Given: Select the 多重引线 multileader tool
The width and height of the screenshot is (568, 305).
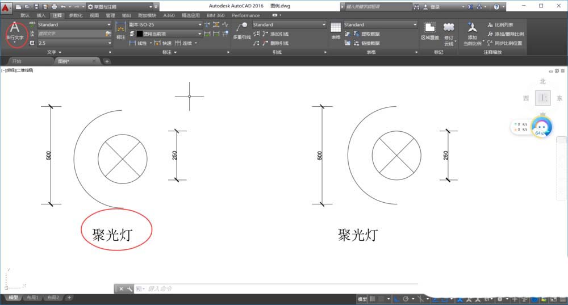Looking at the screenshot, I should 242,31.
